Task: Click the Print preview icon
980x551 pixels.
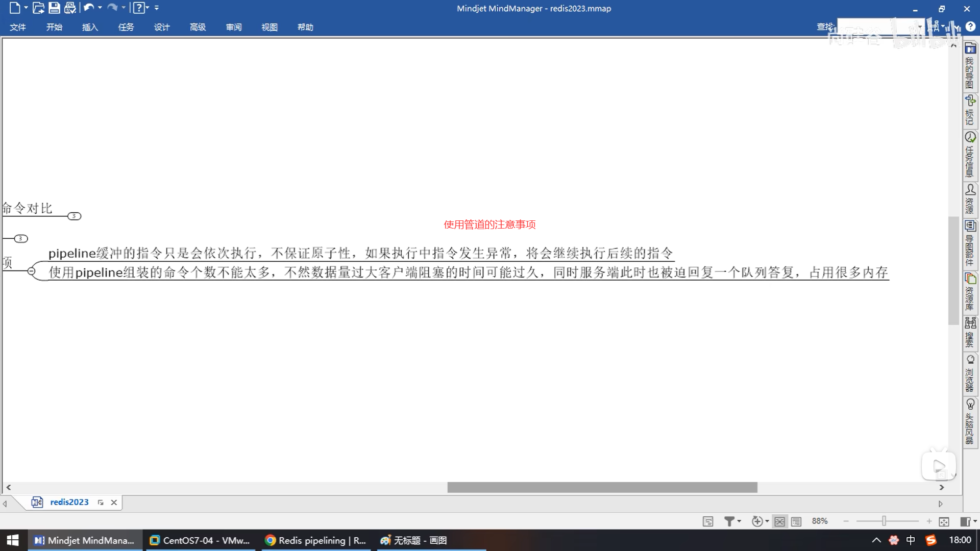Action: tap(70, 8)
